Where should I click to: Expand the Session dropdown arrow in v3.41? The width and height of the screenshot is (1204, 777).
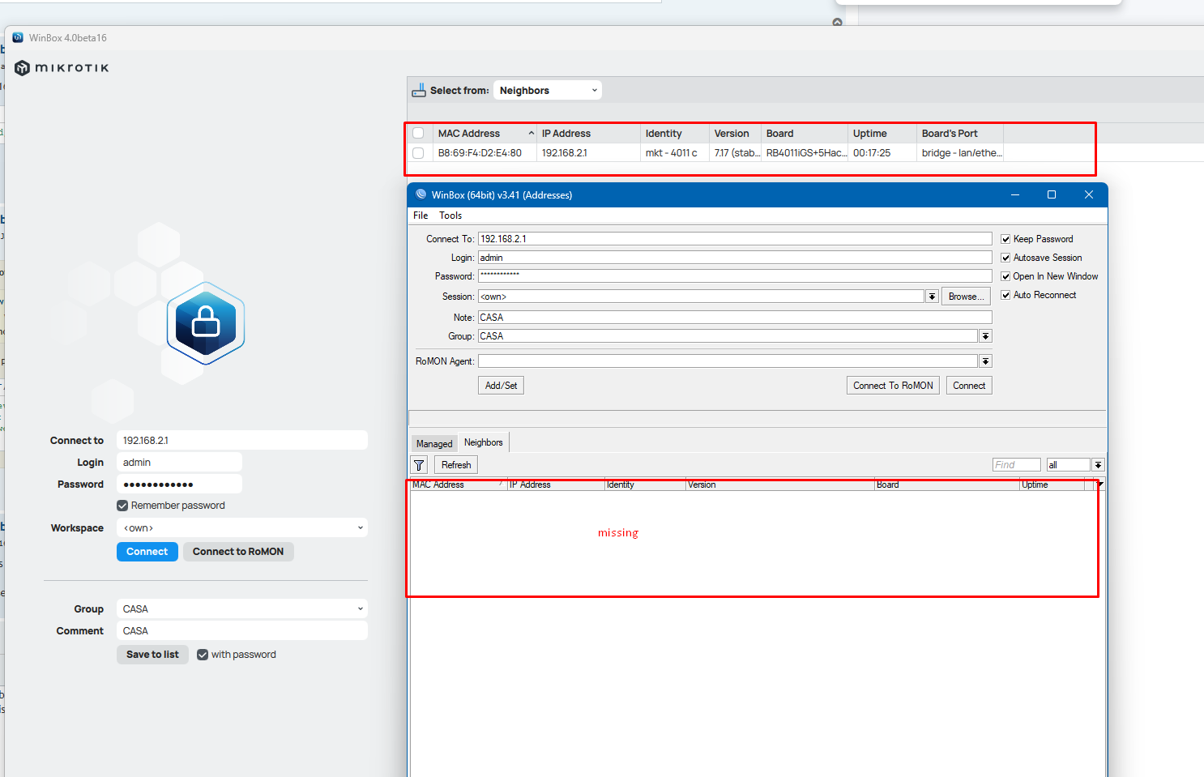(933, 297)
